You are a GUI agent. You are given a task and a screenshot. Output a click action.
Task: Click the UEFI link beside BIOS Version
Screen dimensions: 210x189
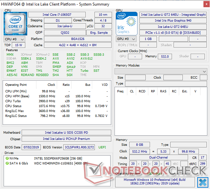click(x=102, y=147)
